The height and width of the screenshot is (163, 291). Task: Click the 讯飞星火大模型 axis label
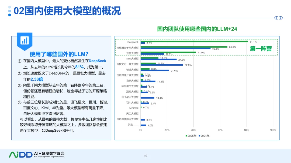click(130, 97)
